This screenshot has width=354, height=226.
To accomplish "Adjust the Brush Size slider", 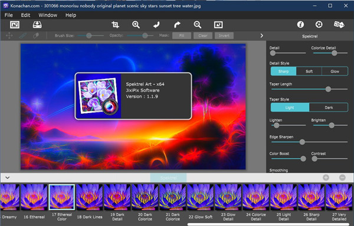I will pyautogui.click(x=90, y=35).
